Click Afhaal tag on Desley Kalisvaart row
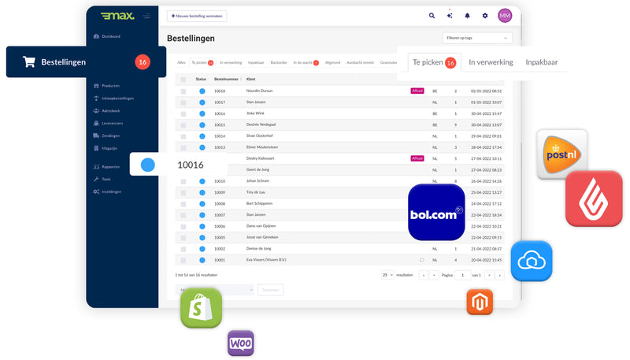This screenshot has width=630, height=360. [x=417, y=158]
